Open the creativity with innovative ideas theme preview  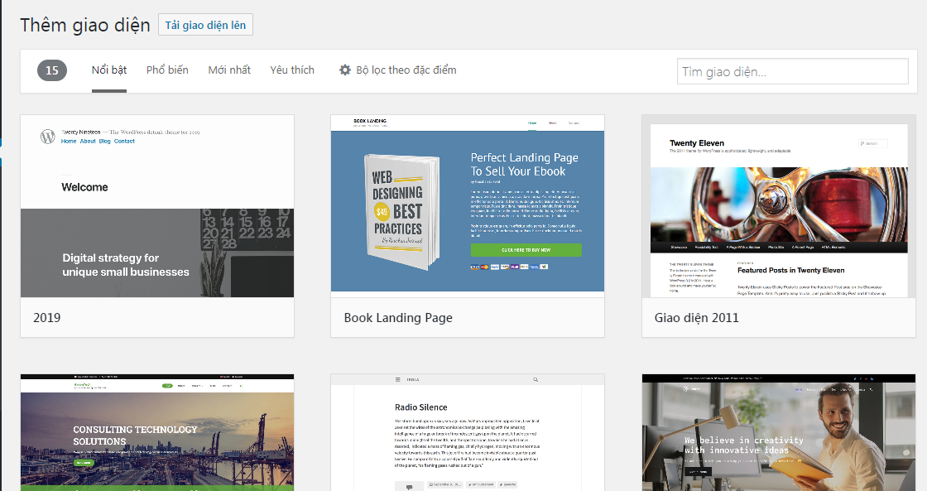(x=779, y=432)
